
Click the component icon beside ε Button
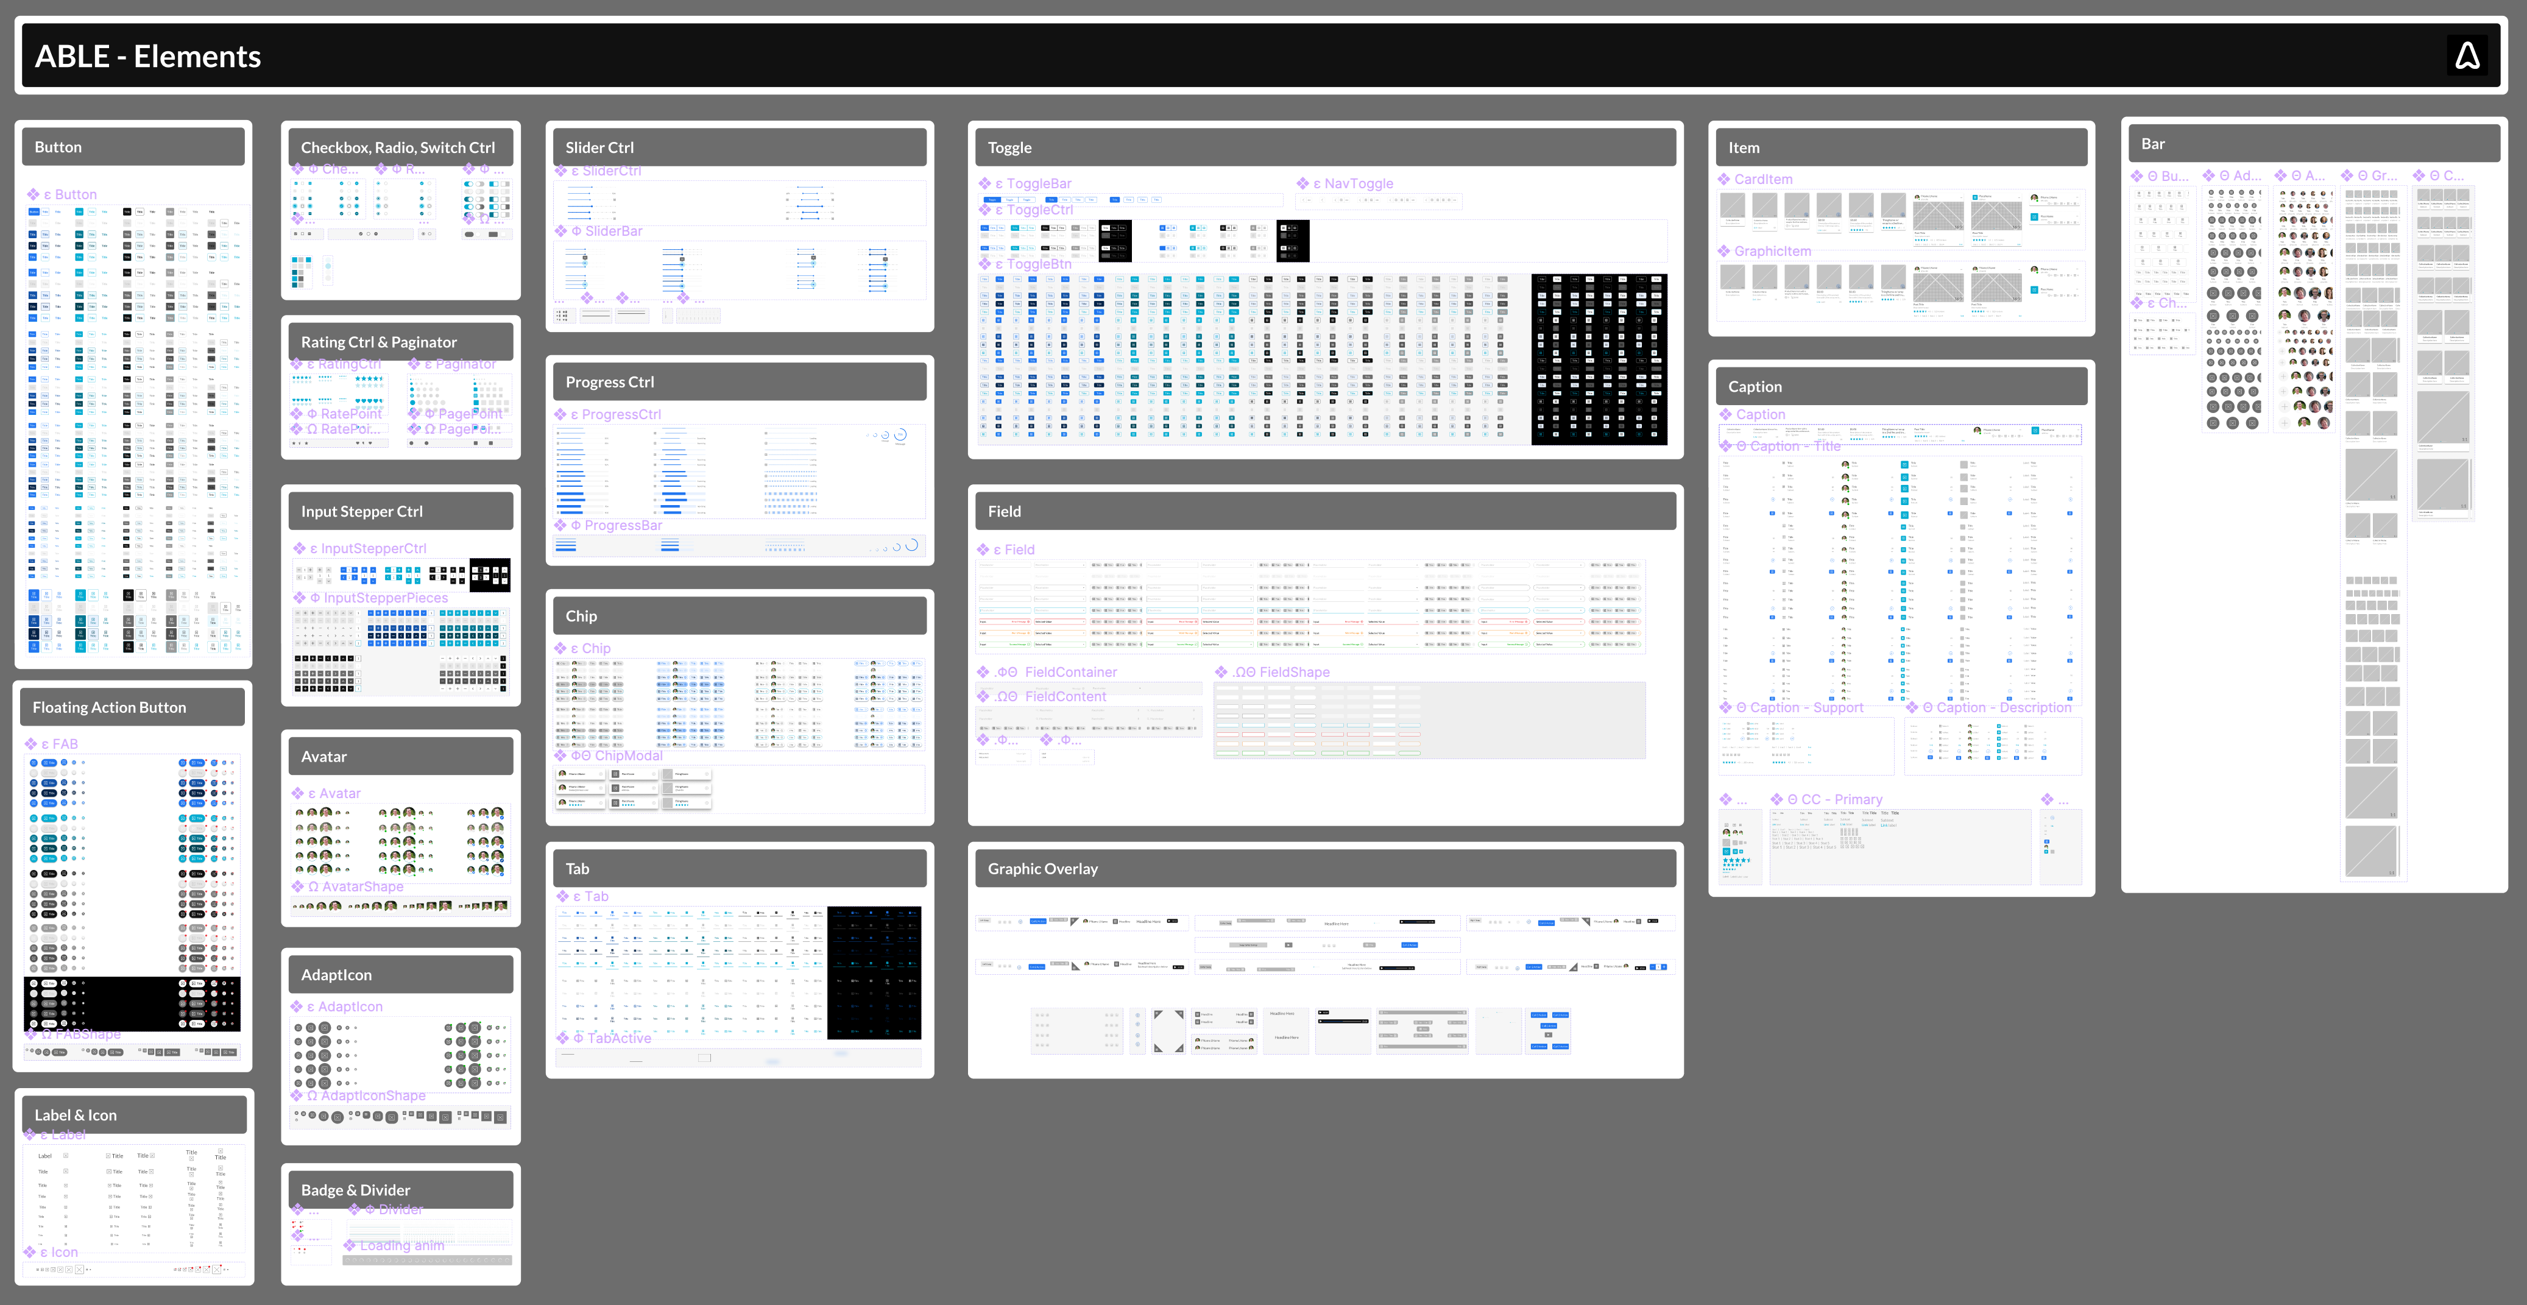tap(34, 194)
